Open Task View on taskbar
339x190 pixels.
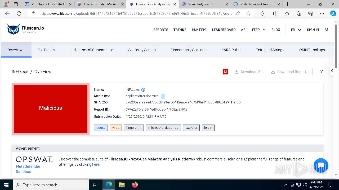pyautogui.click(x=95, y=185)
